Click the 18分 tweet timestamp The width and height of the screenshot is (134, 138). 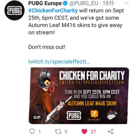point(108,3)
